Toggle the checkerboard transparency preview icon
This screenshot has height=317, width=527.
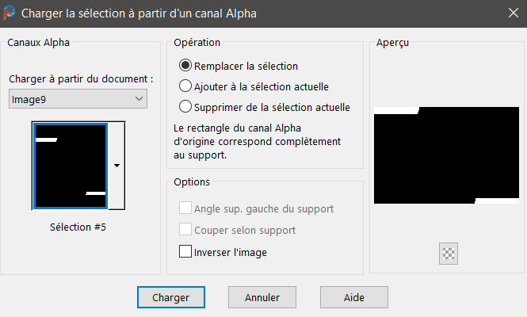point(449,254)
